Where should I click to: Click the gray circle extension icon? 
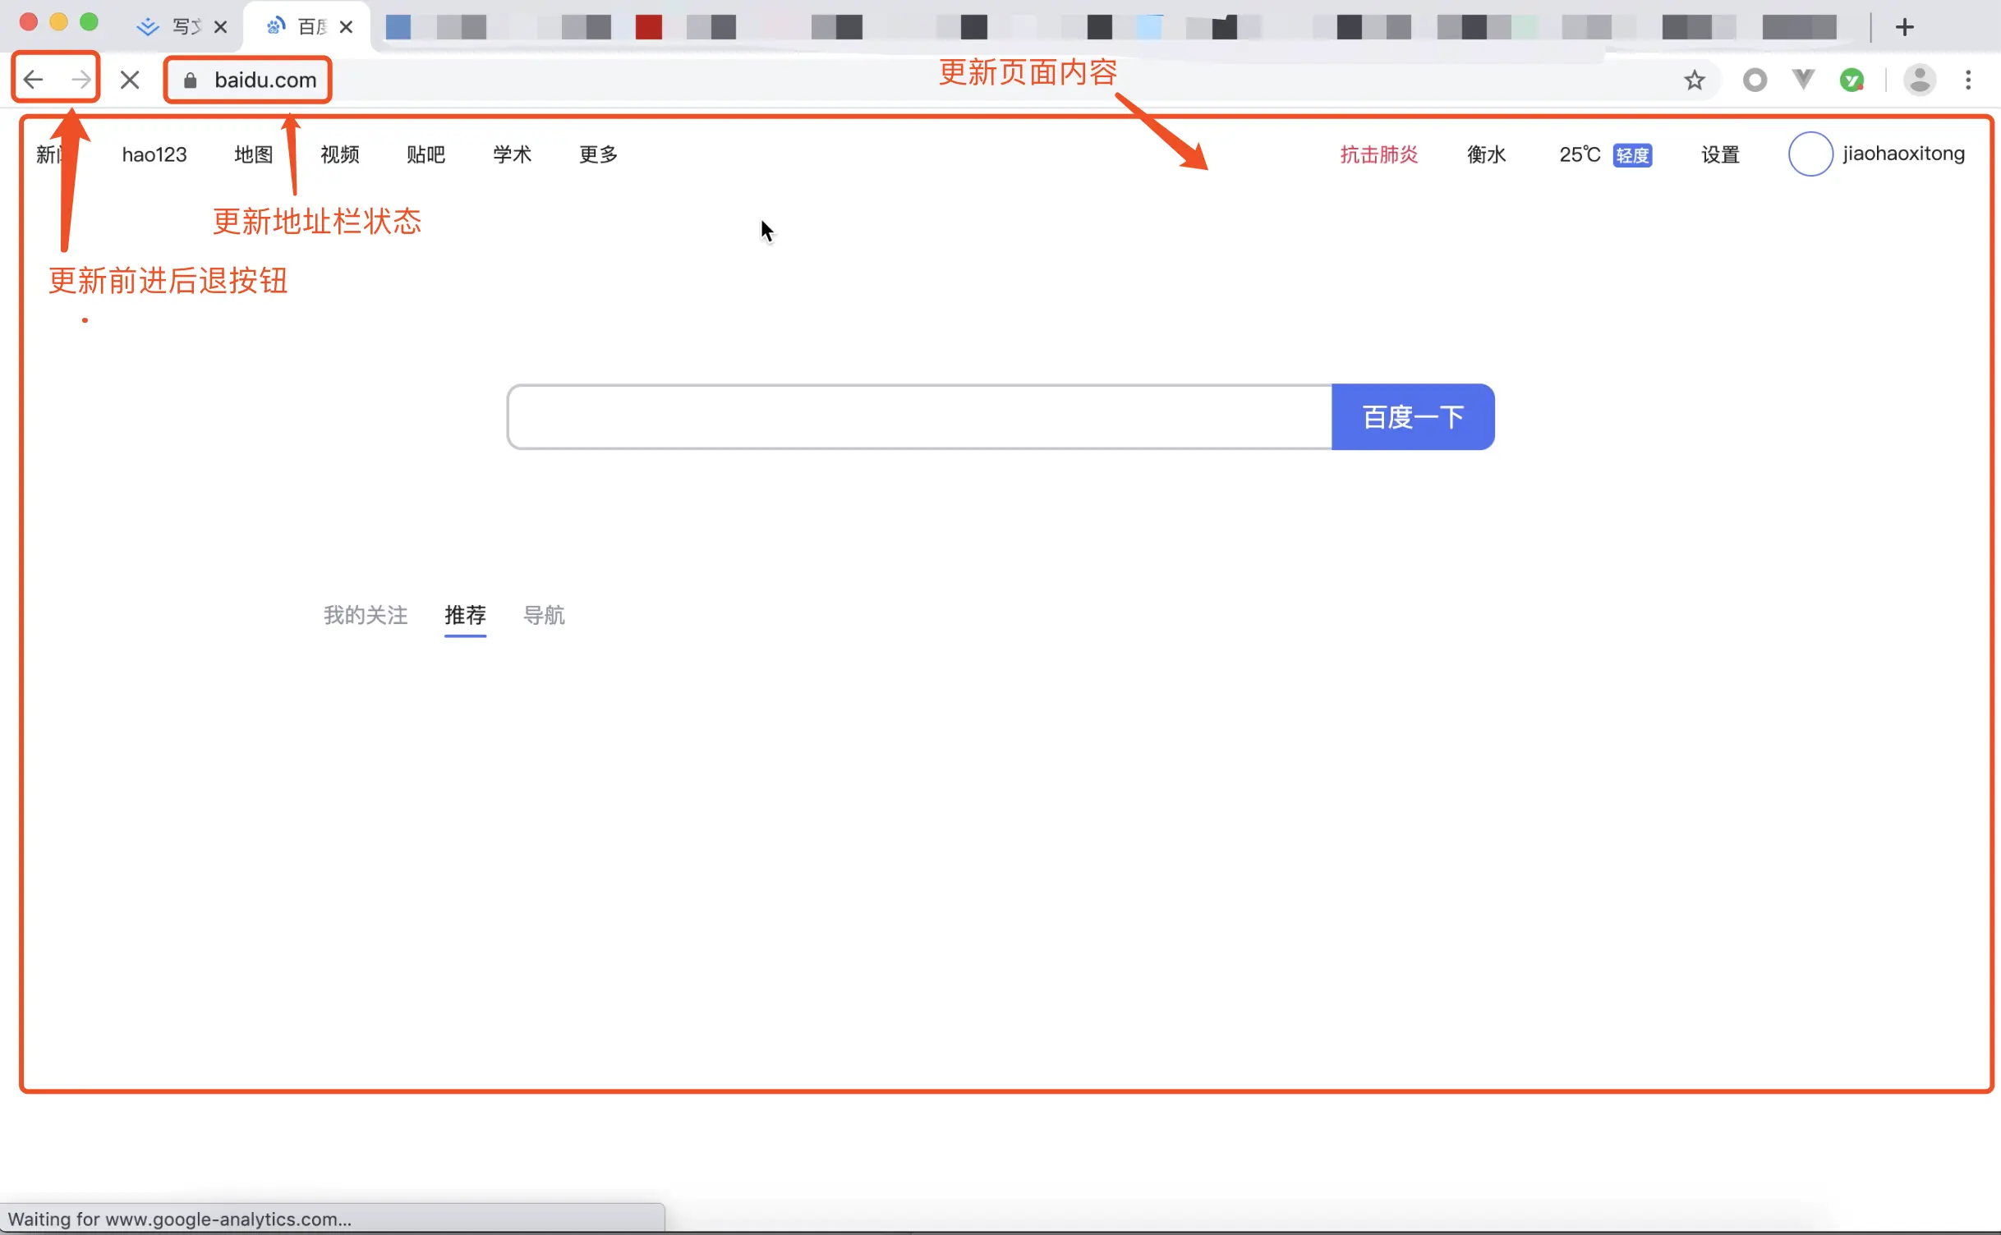click(1755, 80)
